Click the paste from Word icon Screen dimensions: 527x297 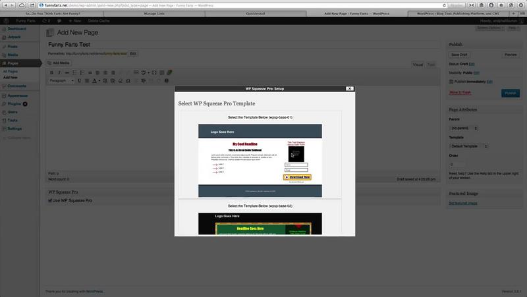click(113, 80)
